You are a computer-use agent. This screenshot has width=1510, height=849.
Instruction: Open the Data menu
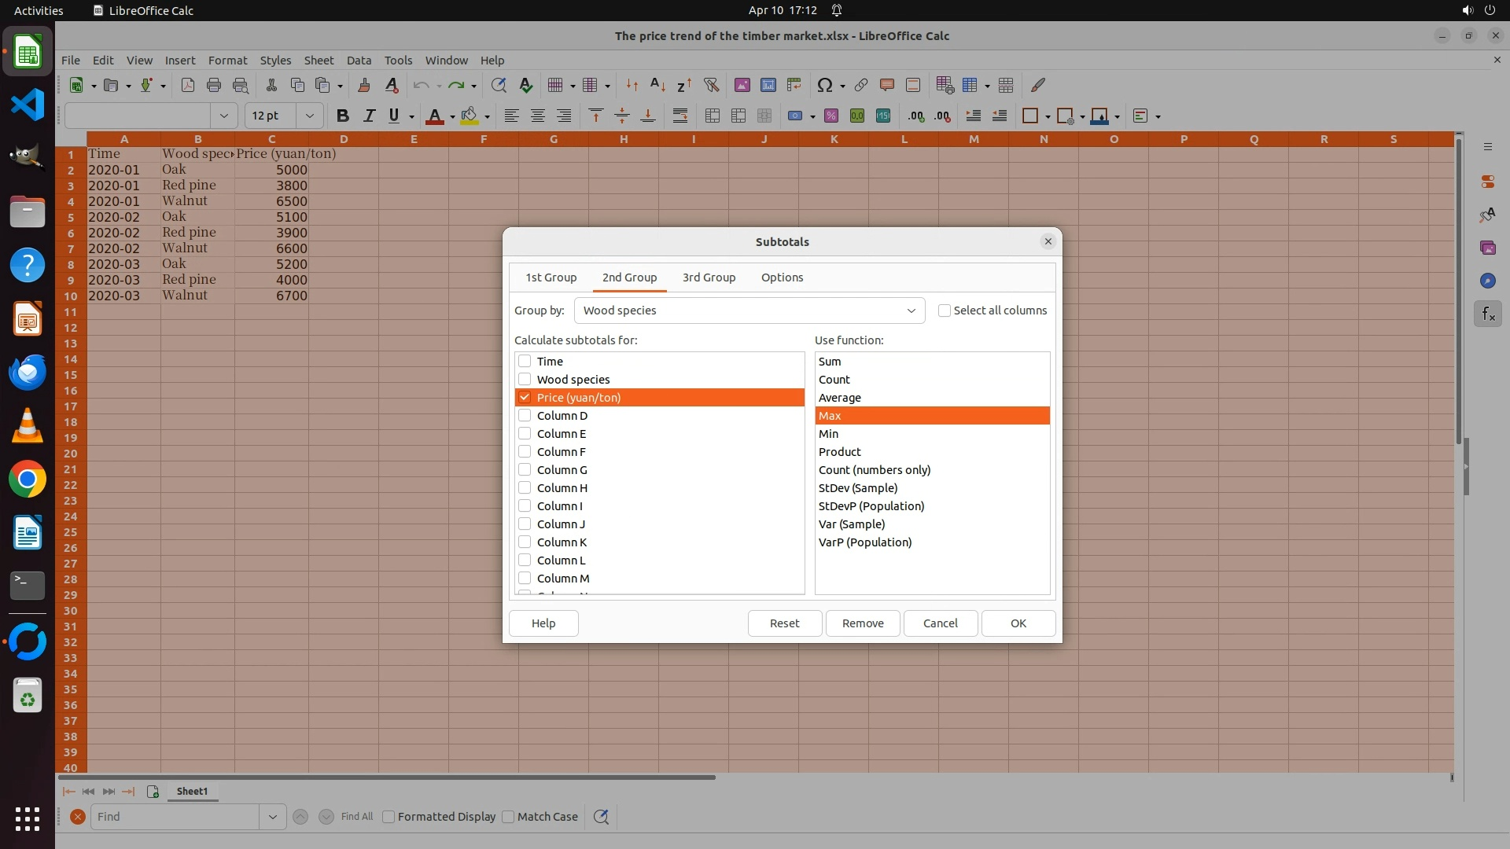[x=359, y=61]
